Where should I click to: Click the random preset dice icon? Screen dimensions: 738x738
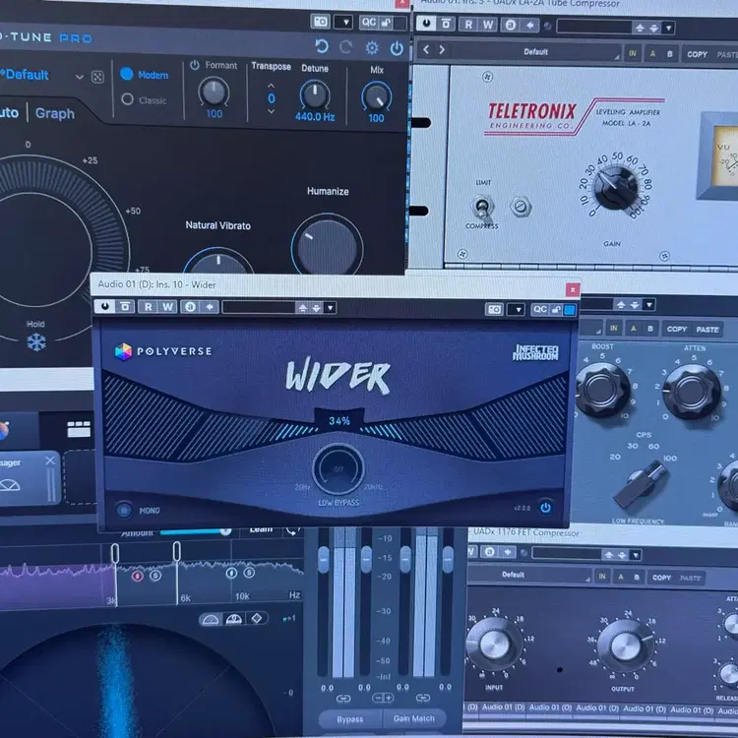coord(97,77)
